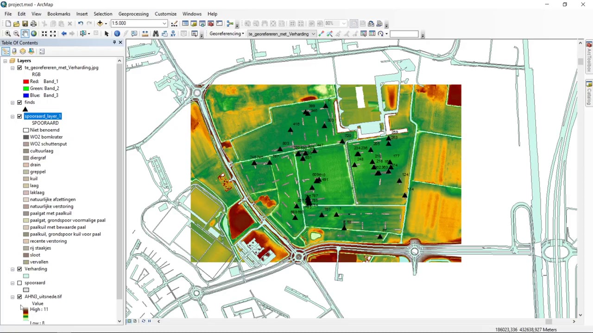
Task: Collapse the AHN3_uitsnede.tif legend
Action: pyautogui.click(x=13, y=296)
